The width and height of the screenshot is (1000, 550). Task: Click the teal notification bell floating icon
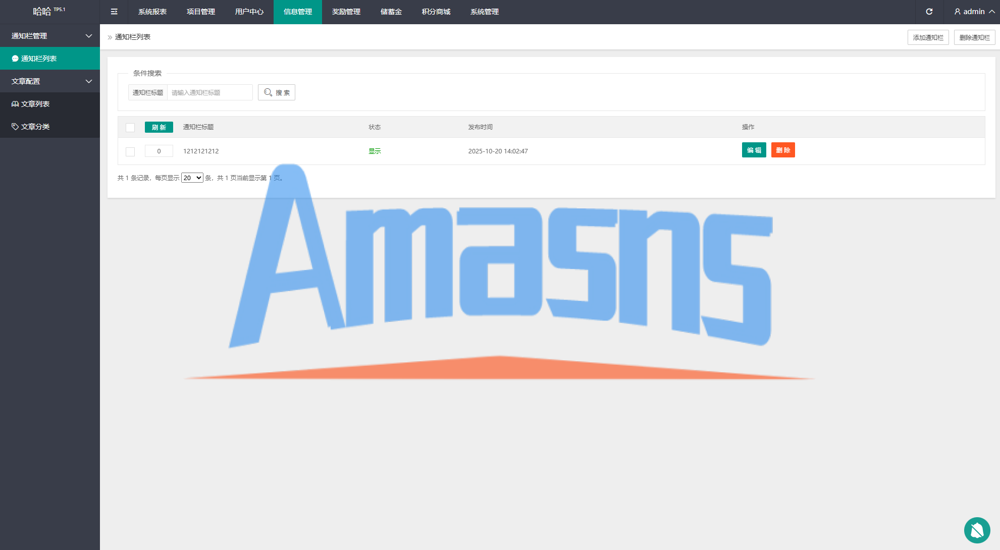977,530
